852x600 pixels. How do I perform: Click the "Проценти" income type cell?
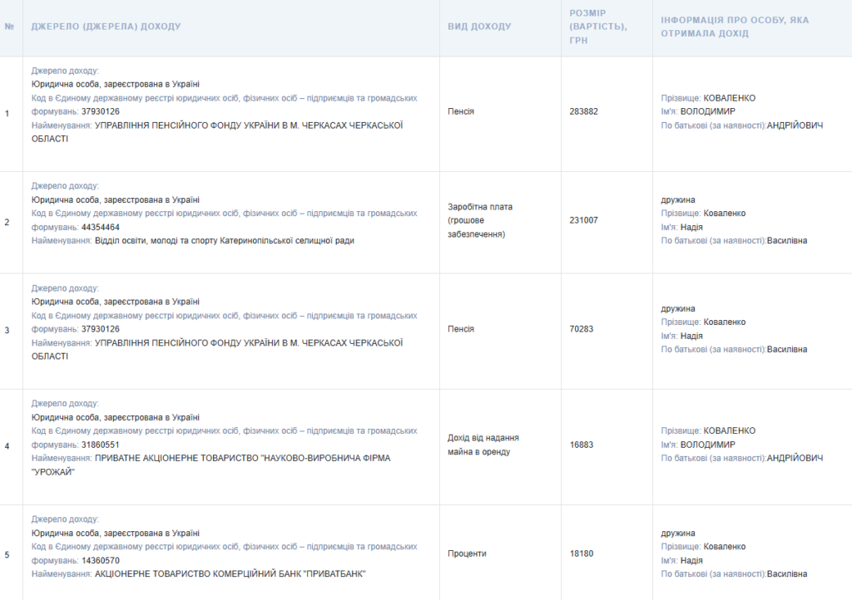tap(467, 553)
